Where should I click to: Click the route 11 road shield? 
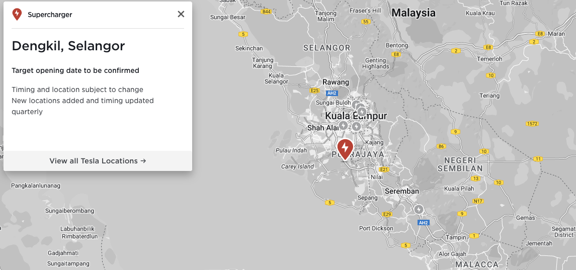click(x=538, y=159)
